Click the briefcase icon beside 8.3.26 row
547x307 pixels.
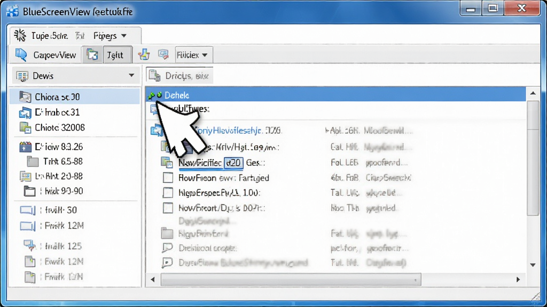(x=25, y=147)
